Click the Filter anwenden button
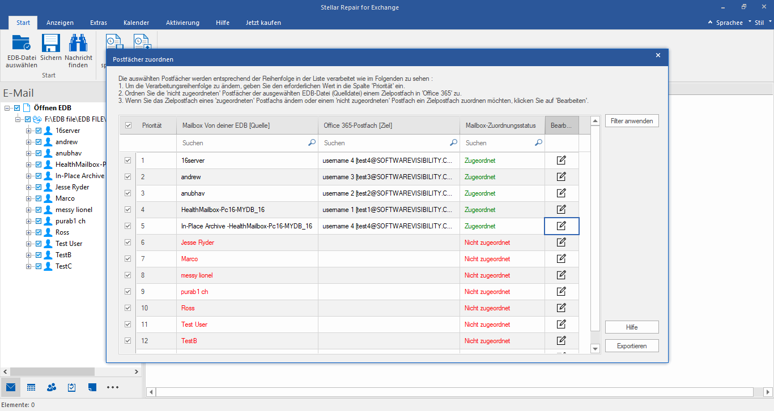The width and height of the screenshot is (774, 411). point(632,121)
